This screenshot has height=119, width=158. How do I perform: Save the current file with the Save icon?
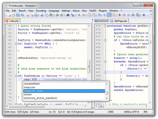tap(18, 15)
